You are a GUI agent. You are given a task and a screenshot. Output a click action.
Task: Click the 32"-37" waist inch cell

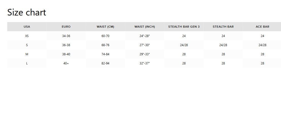tap(145, 63)
